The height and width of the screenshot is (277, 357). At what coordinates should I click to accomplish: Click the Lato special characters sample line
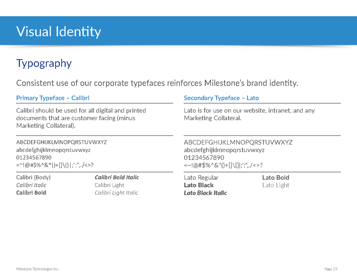[223, 165]
